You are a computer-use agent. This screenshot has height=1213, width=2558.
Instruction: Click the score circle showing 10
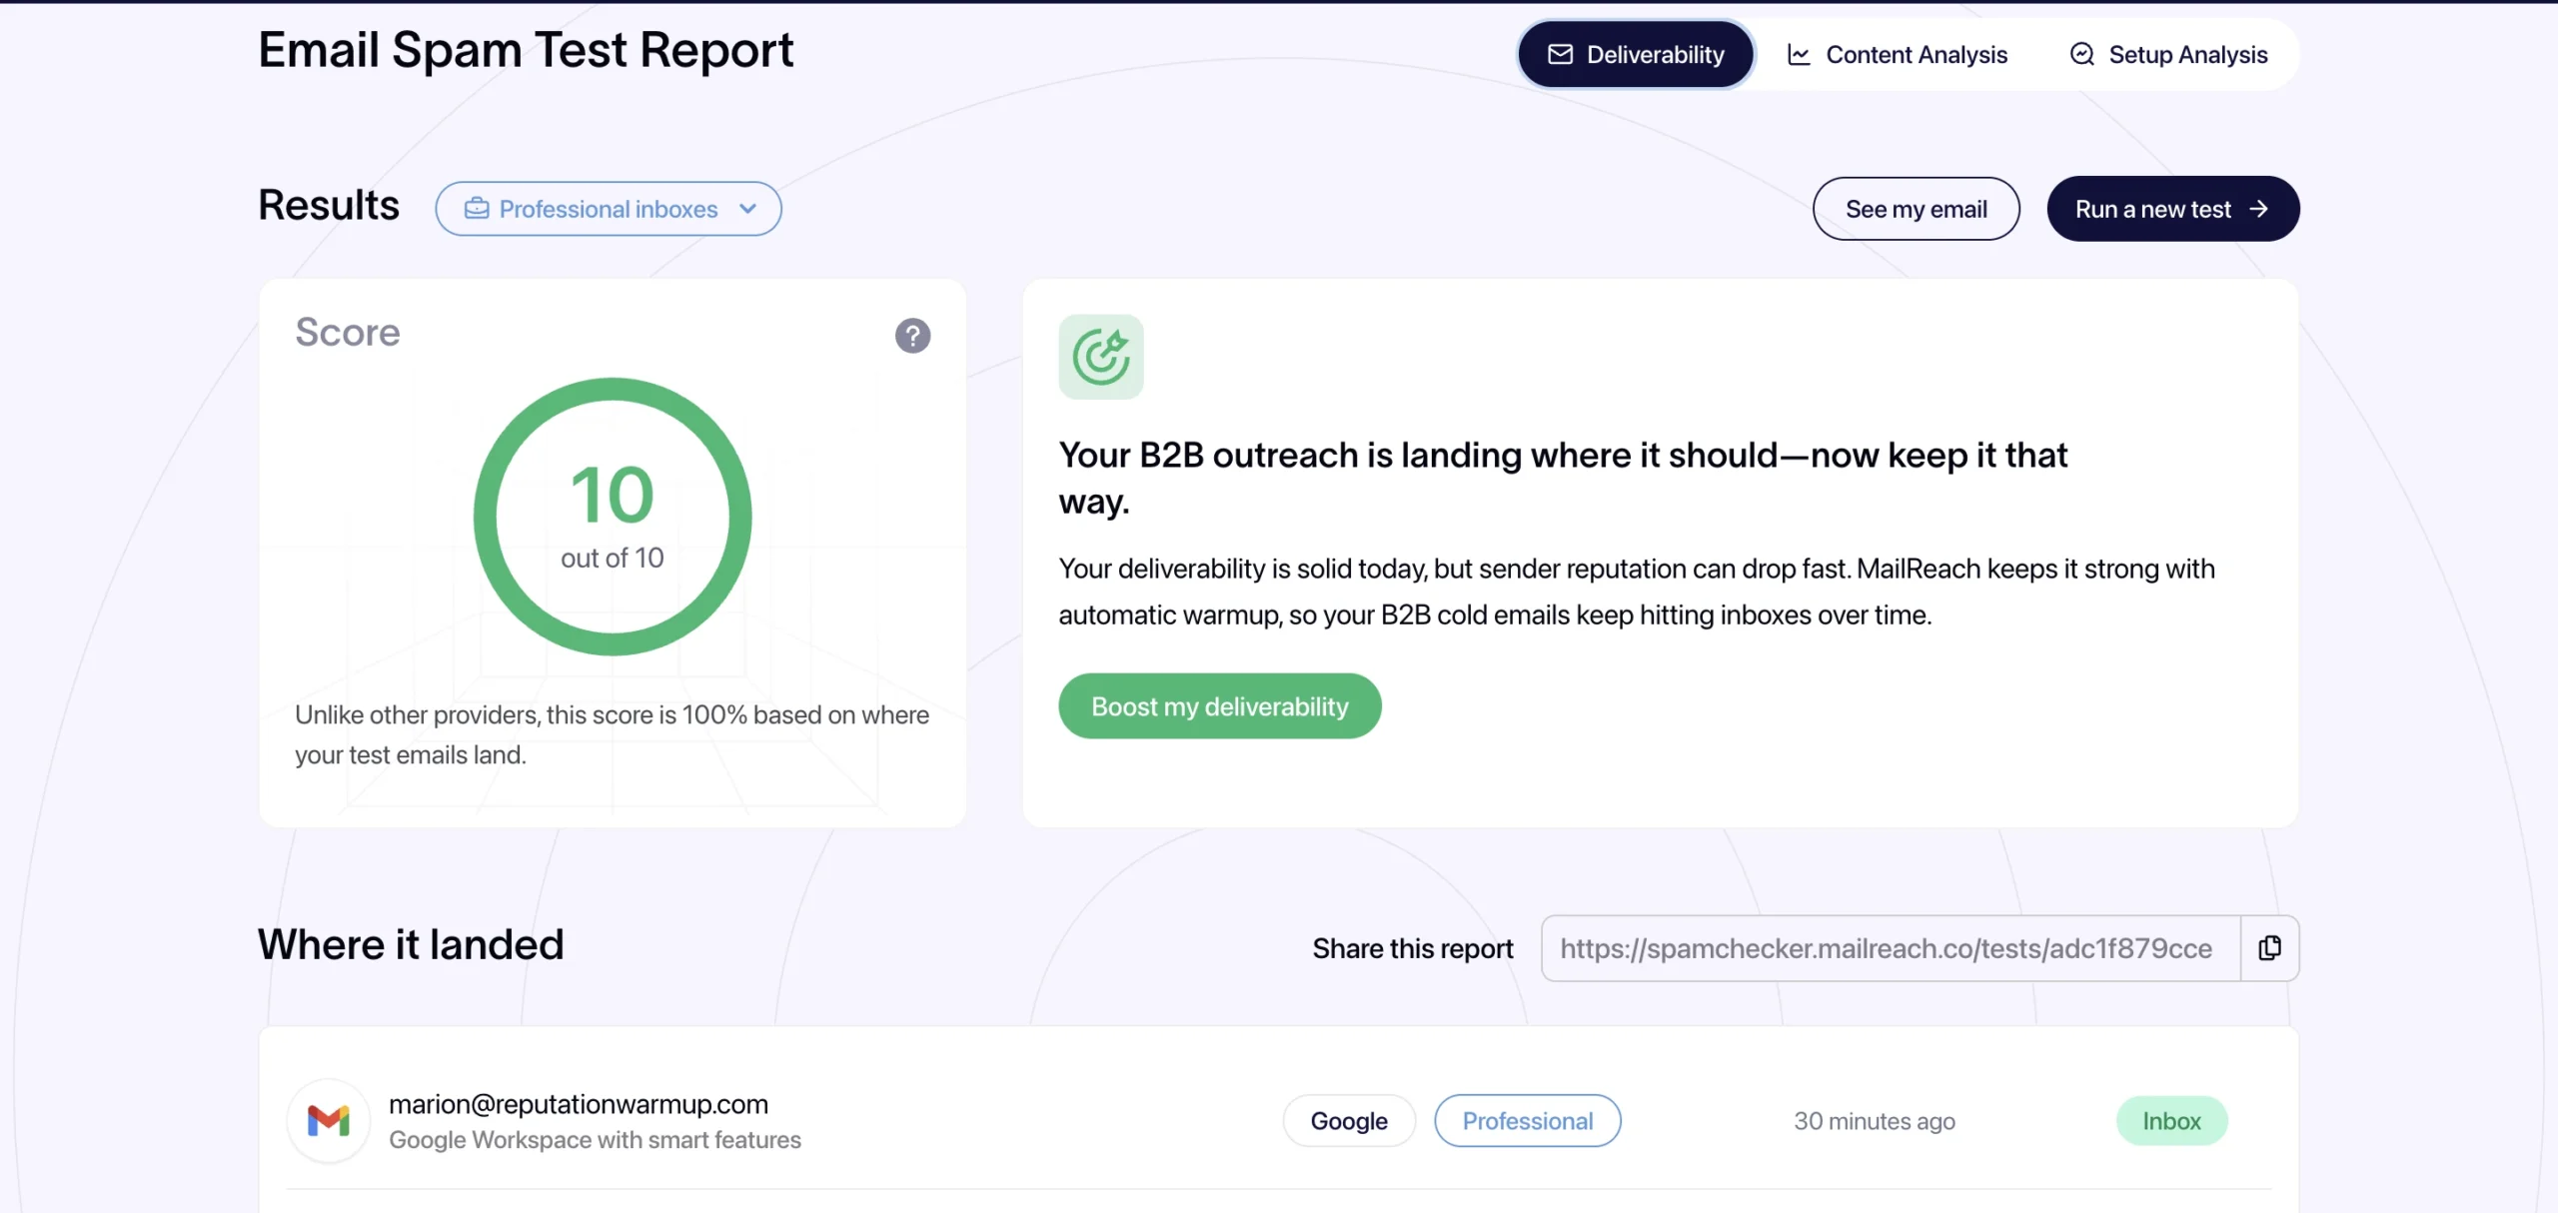pos(613,517)
